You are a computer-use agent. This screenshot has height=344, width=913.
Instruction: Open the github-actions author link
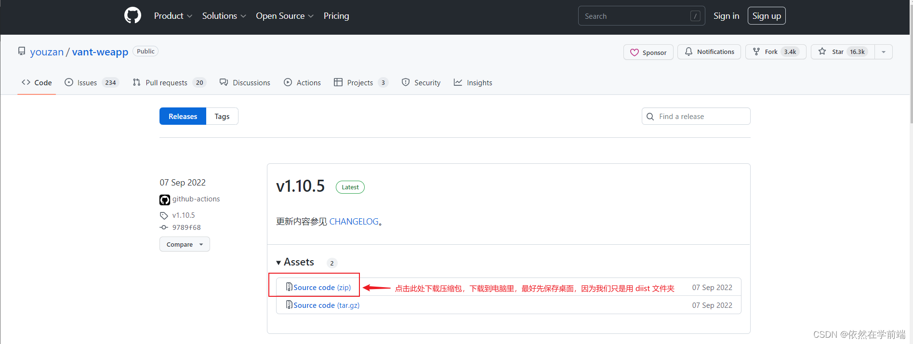pyautogui.click(x=196, y=199)
